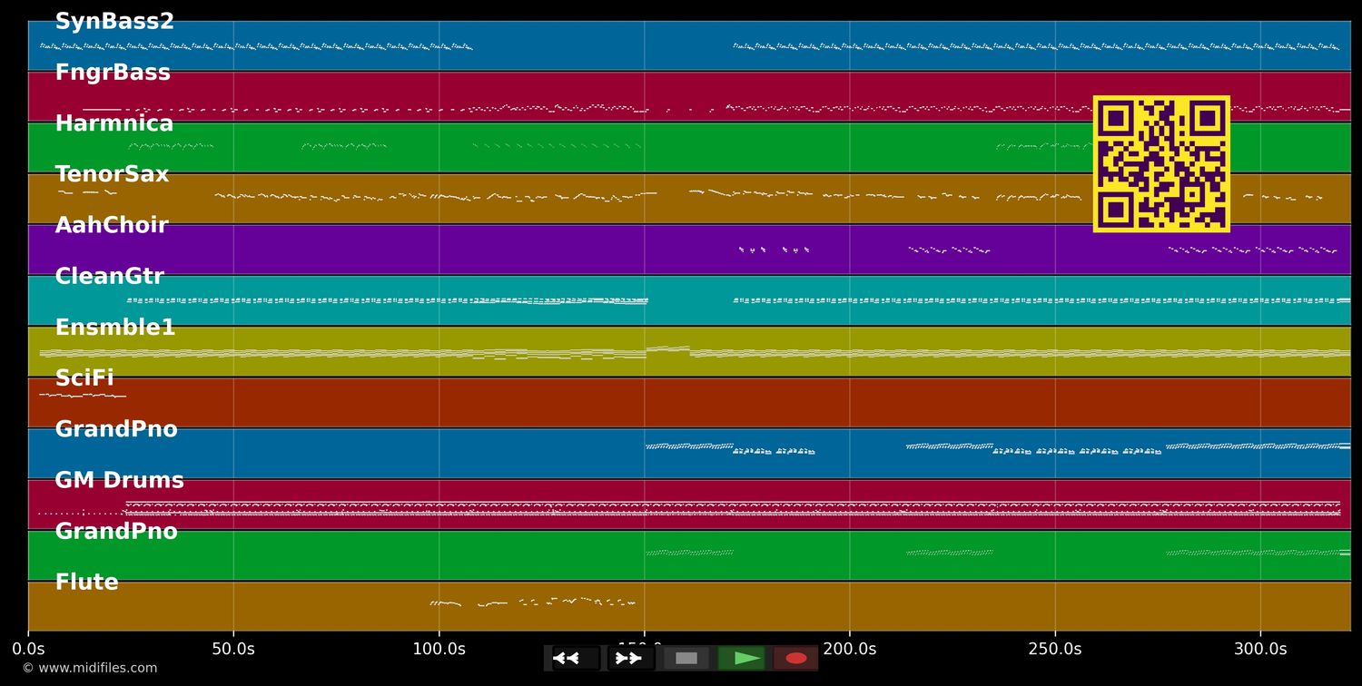The image size is (1362, 686).
Task: Click the rewind double-arrow button
Action: (x=576, y=658)
